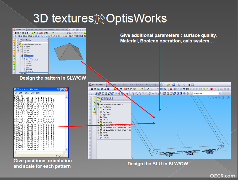Open View menu in Notepad

(x=33, y=93)
